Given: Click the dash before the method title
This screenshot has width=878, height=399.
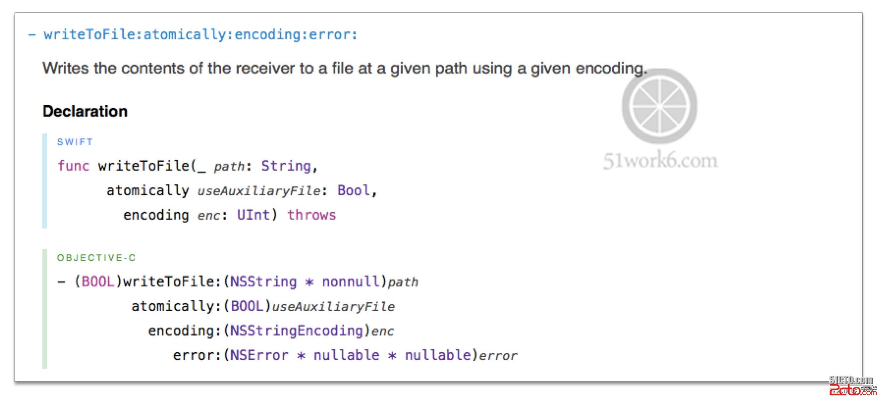Looking at the screenshot, I should click(32, 35).
